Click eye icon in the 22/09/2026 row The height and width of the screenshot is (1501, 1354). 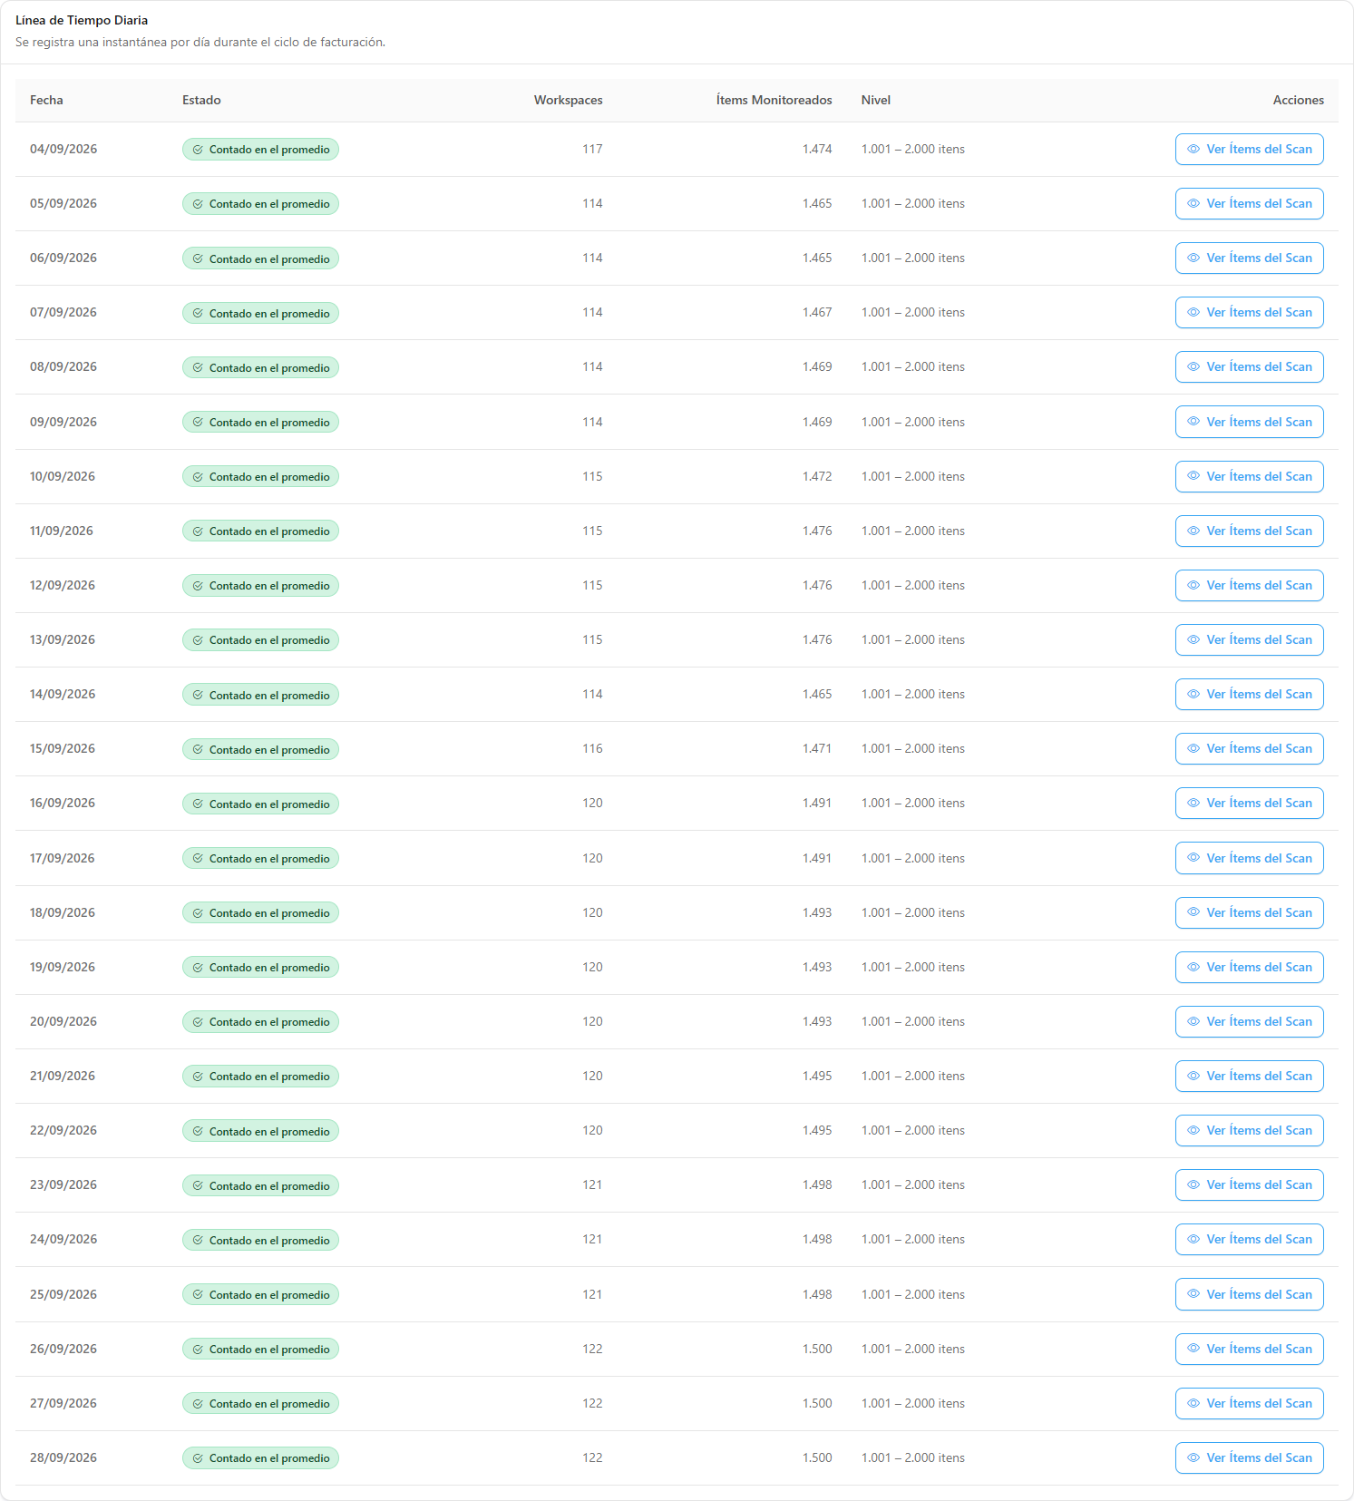pyautogui.click(x=1193, y=1130)
